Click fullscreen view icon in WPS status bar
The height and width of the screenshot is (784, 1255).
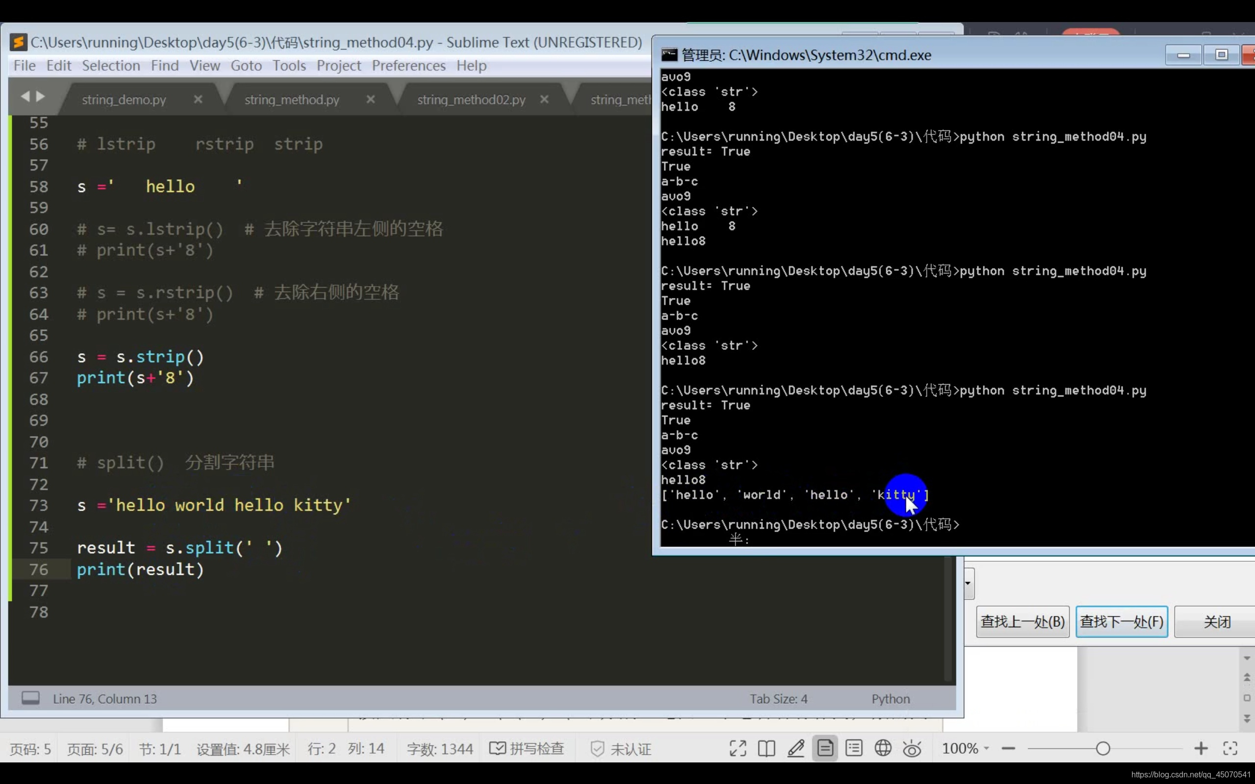click(737, 748)
